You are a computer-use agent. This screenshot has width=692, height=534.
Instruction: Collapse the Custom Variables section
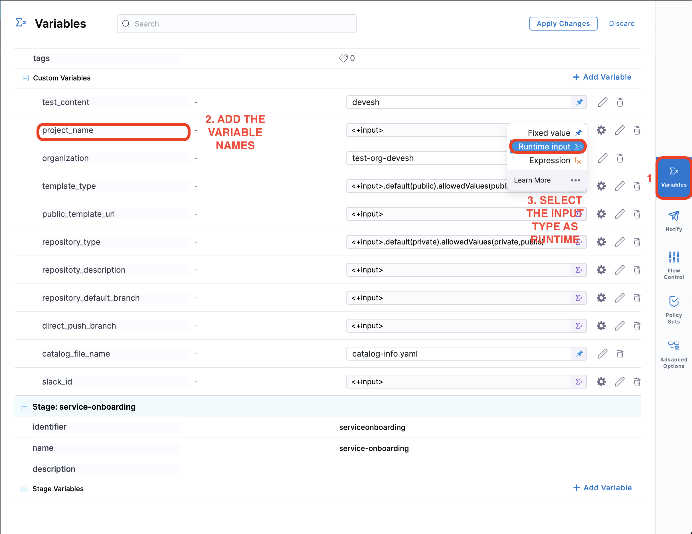(25, 78)
